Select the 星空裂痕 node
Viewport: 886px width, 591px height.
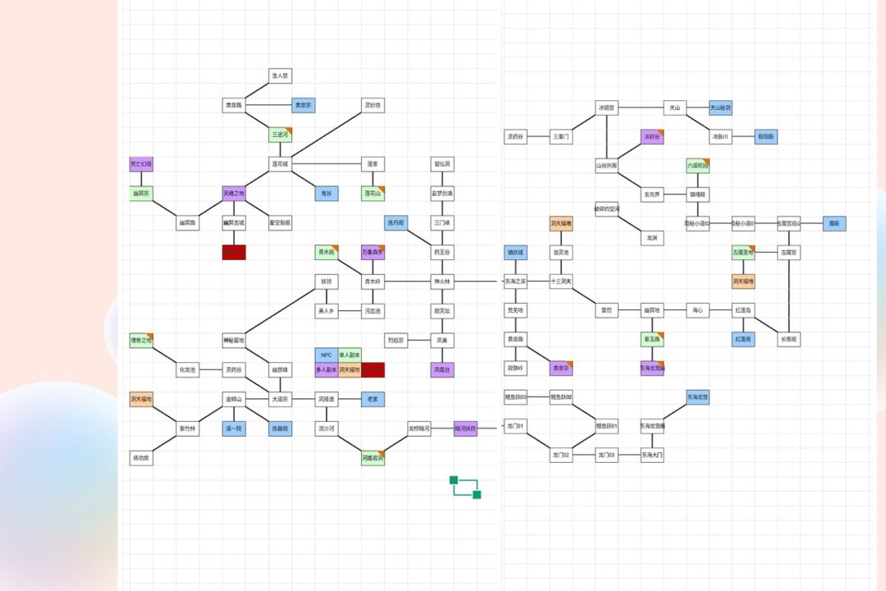click(x=280, y=222)
